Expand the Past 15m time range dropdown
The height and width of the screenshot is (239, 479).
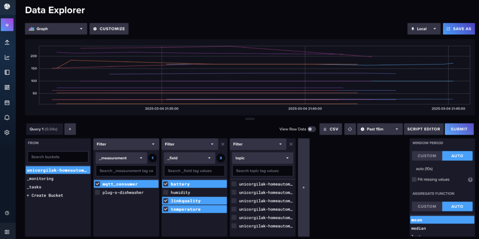tap(379, 129)
